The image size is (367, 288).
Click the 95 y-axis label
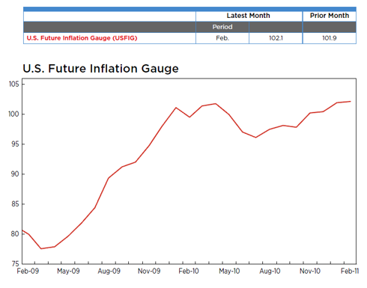[x=15, y=144]
